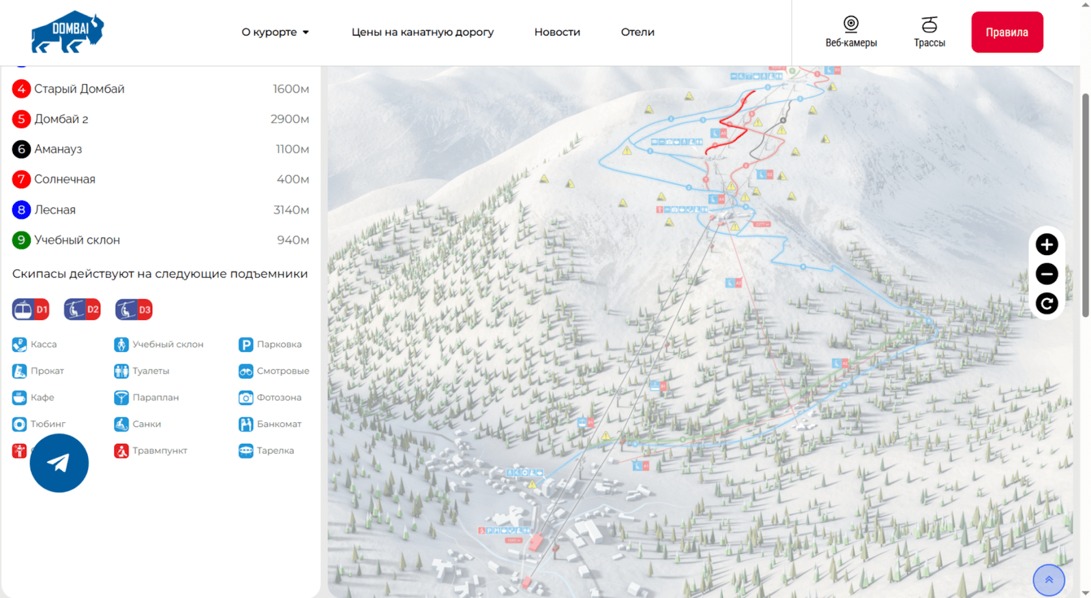Viewport: 1091px width, 598px height.
Task: Select the D2 chairlift badge
Action: pyautogui.click(x=83, y=310)
